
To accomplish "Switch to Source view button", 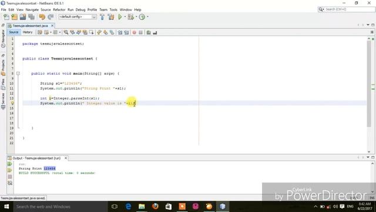I will point(14,32).
